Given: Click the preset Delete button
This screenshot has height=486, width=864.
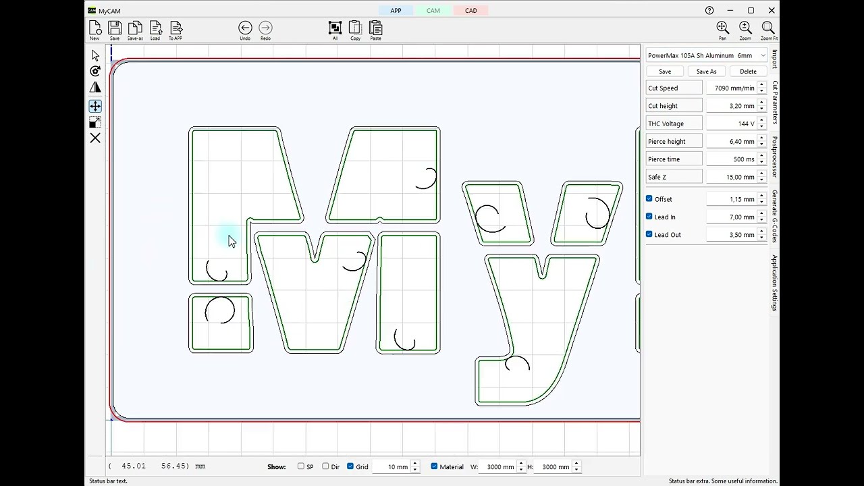Looking at the screenshot, I should [748, 72].
